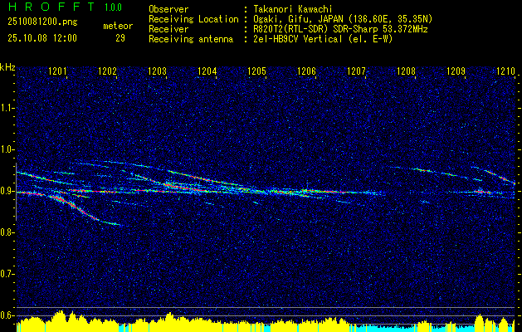
Task: Click the 0.8 kHz axis label
Action: (7, 232)
